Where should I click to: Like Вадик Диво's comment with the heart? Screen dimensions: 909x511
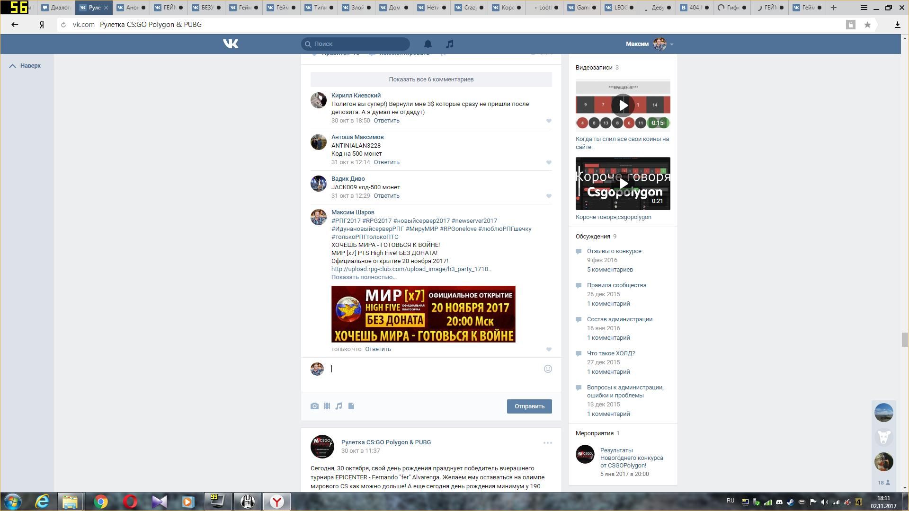pos(549,196)
